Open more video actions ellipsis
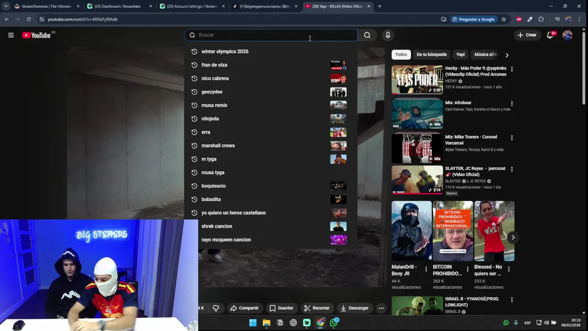Image resolution: width=588 pixels, height=331 pixels. point(381,308)
